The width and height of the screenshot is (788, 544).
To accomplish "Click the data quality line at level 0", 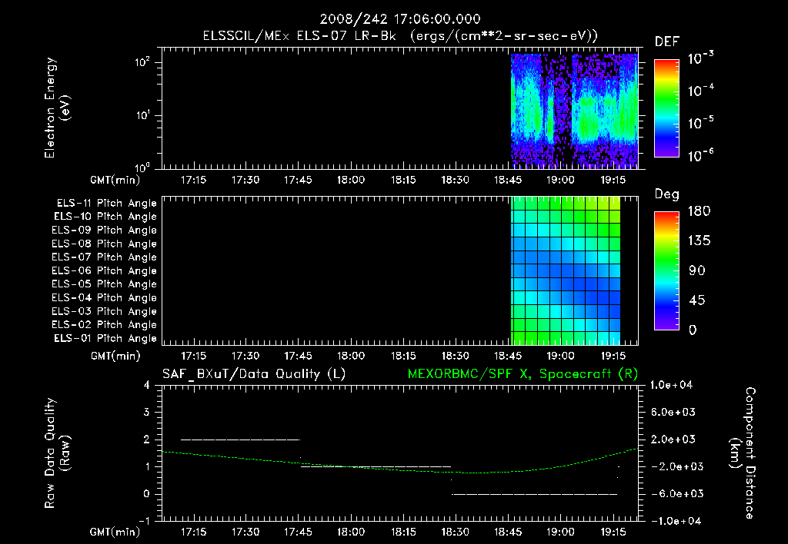I will (534, 494).
